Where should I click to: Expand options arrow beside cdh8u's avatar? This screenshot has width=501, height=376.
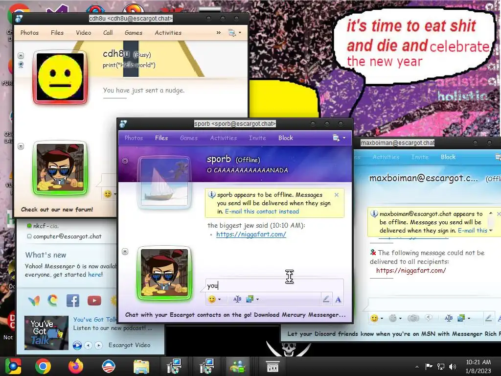[x=21, y=56]
